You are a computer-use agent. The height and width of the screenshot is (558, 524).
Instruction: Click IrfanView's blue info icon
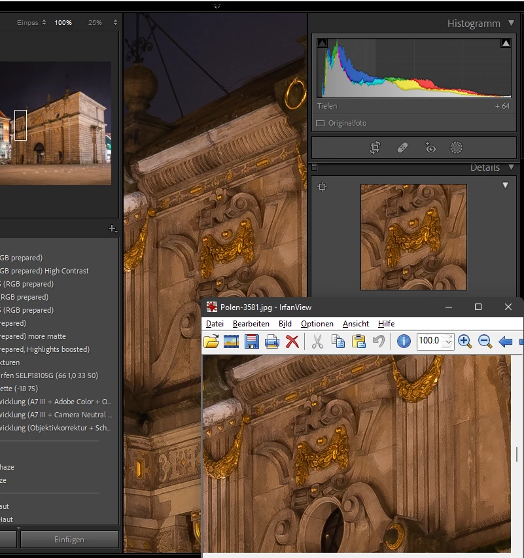point(404,341)
